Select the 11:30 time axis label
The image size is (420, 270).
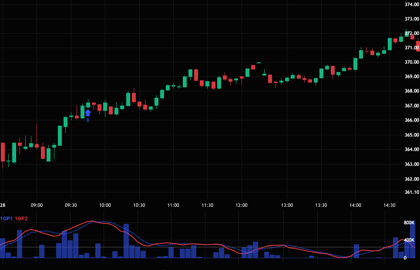(x=207, y=206)
